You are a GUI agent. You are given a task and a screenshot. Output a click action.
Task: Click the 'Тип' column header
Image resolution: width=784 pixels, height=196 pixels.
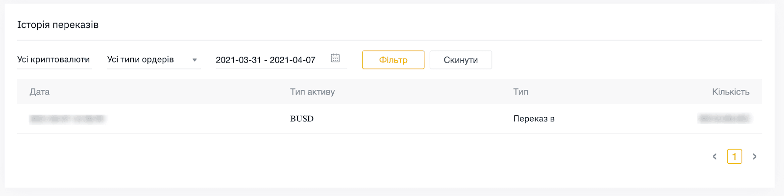click(x=521, y=92)
